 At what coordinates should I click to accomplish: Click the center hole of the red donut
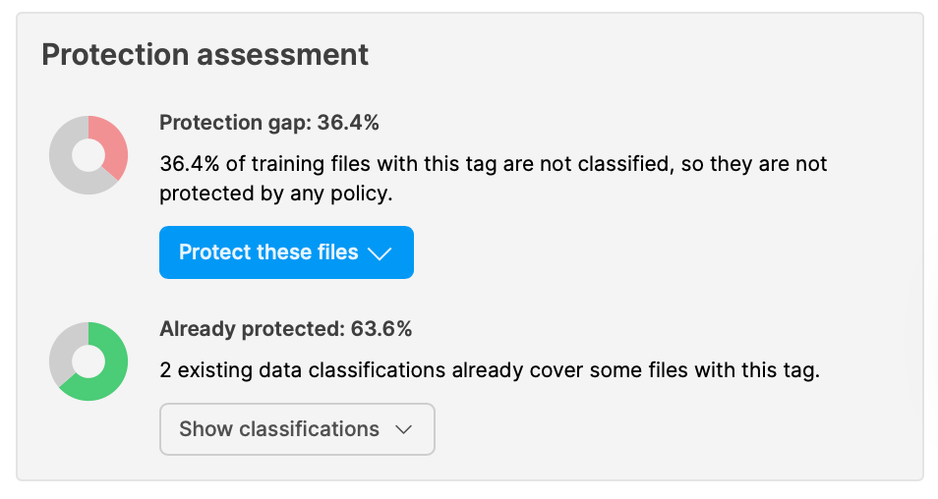coord(88,155)
